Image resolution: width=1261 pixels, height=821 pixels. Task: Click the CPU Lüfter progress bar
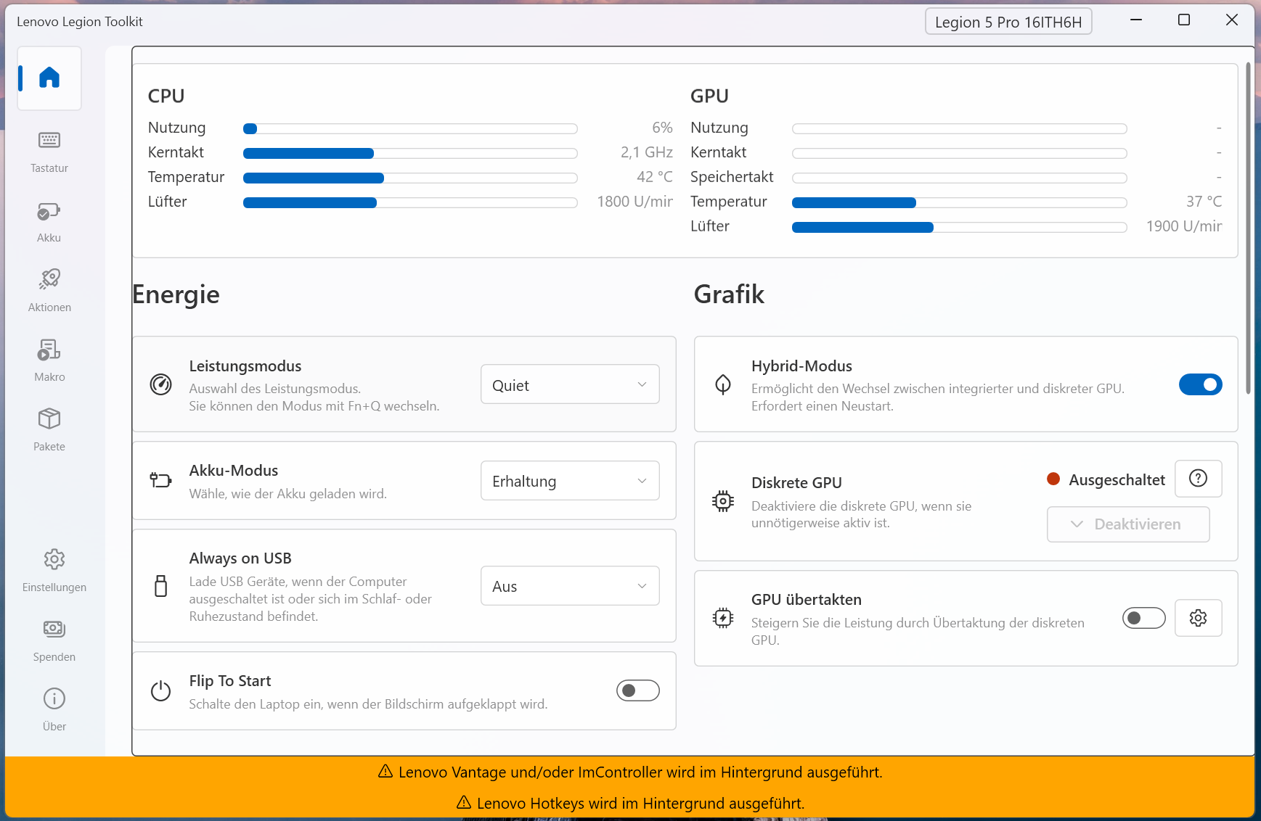(x=410, y=203)
